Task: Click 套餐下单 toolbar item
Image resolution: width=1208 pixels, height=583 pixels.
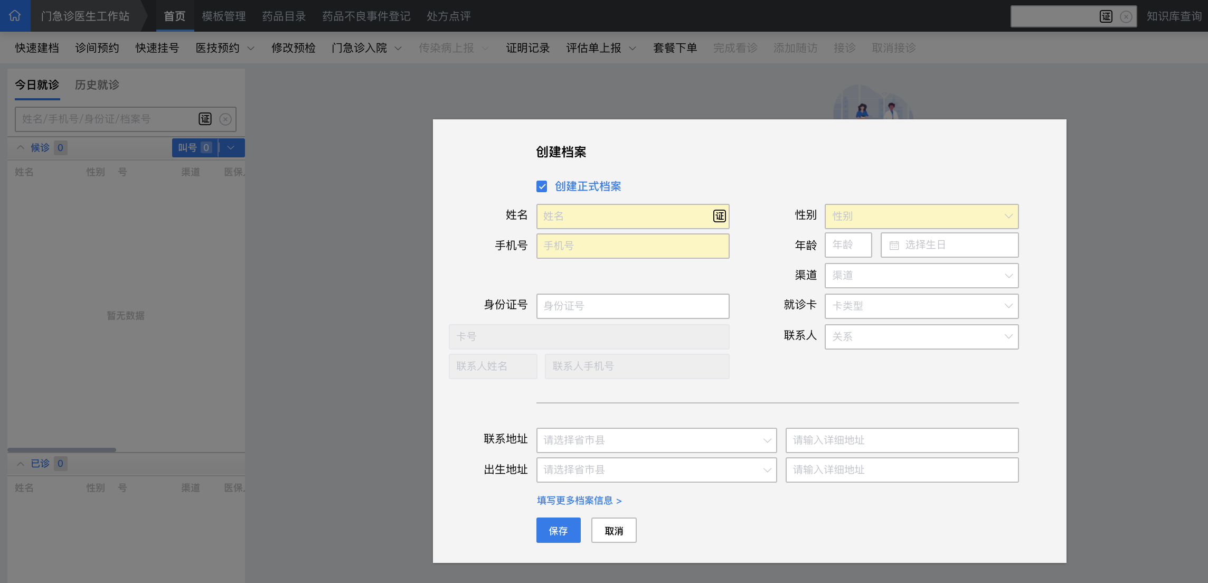Action: 675,48
